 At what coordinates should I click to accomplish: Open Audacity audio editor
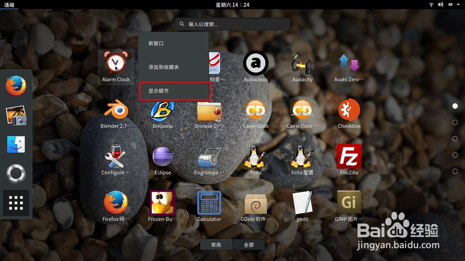[x=302, y=63]
